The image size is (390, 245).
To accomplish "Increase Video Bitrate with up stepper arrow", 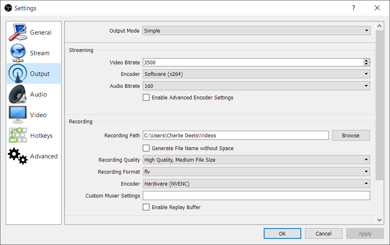I will point(366,61).
